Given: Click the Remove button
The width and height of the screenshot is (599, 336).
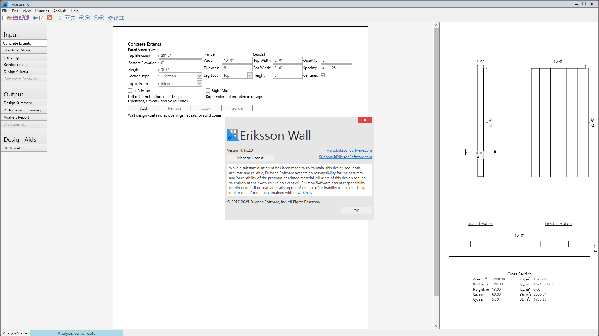Looking at the screenshot, I should click(x=175, y=108).
